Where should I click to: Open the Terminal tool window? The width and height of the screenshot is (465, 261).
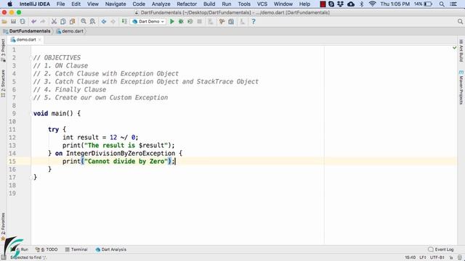click(76, 249)
